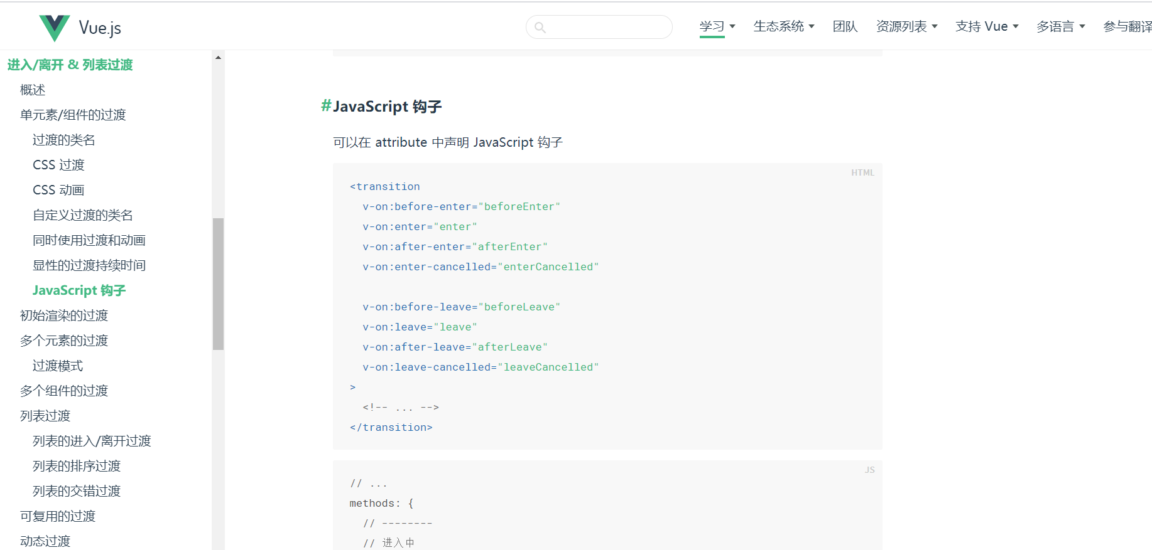Viewport: 1152px width, 550px height.
Task: Open 列表的交错过渡 sidebar link
Action: tap(76, 491)
